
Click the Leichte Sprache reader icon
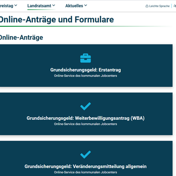[x=147, y=6]
